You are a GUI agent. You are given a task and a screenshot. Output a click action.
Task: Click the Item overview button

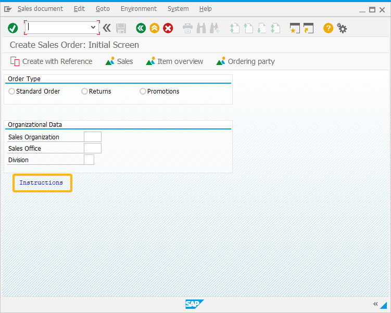click(x=174, y=61)
